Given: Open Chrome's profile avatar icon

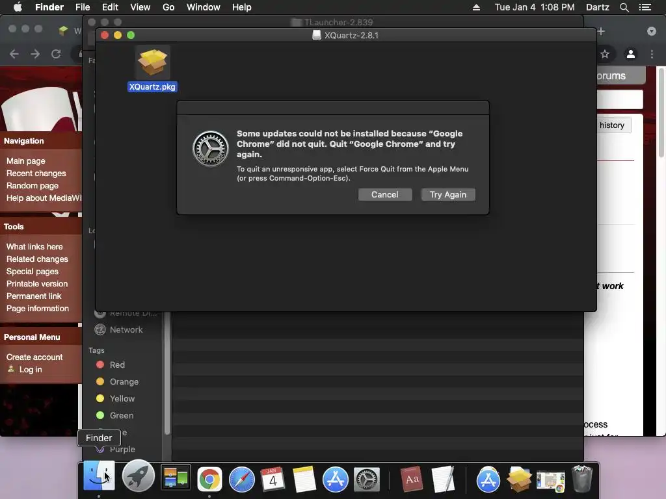Looking at the screenshot, I should [631, 54].
